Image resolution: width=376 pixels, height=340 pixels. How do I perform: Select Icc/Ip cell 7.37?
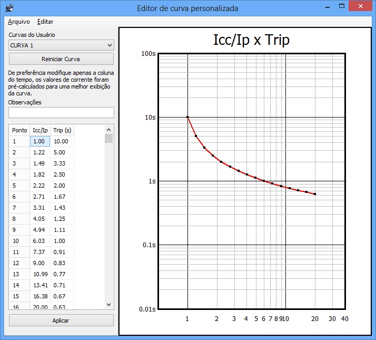(40, 252)
